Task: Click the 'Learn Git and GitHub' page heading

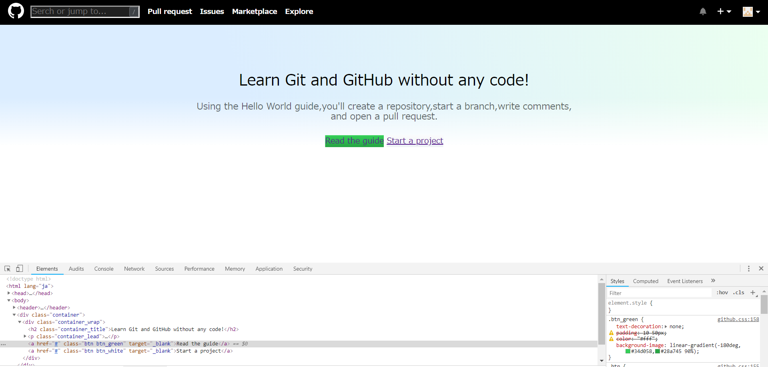Action: pos(384,80)
